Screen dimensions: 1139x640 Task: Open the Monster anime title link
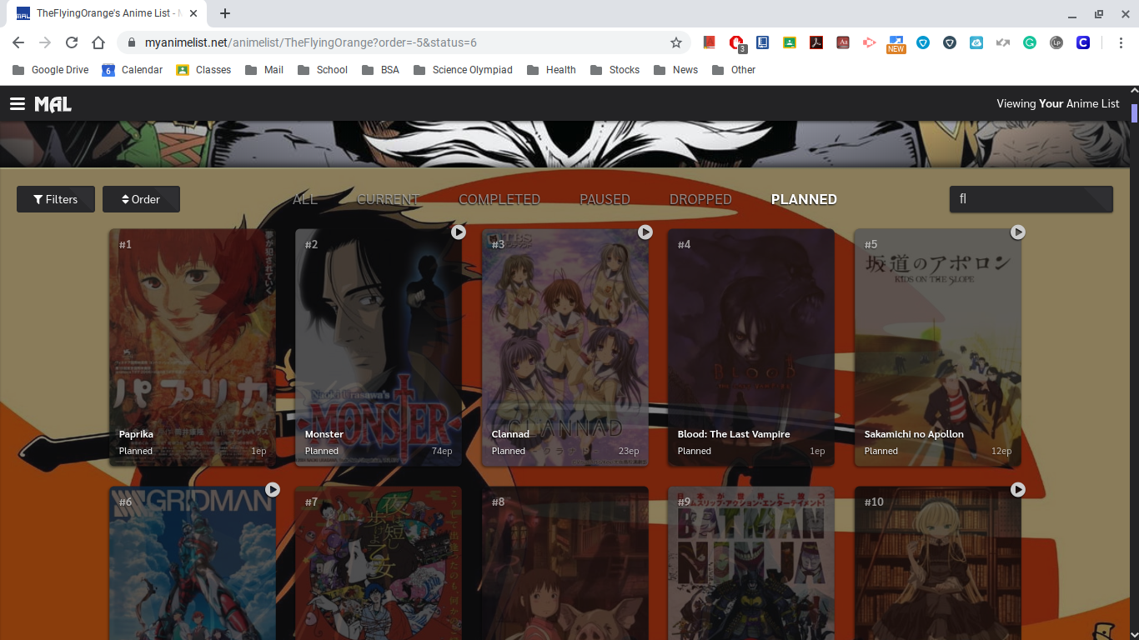tap(324, 434)
